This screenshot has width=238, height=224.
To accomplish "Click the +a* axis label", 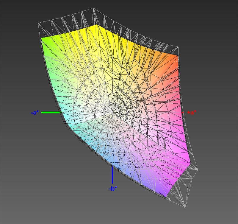I will coord(192,113).
